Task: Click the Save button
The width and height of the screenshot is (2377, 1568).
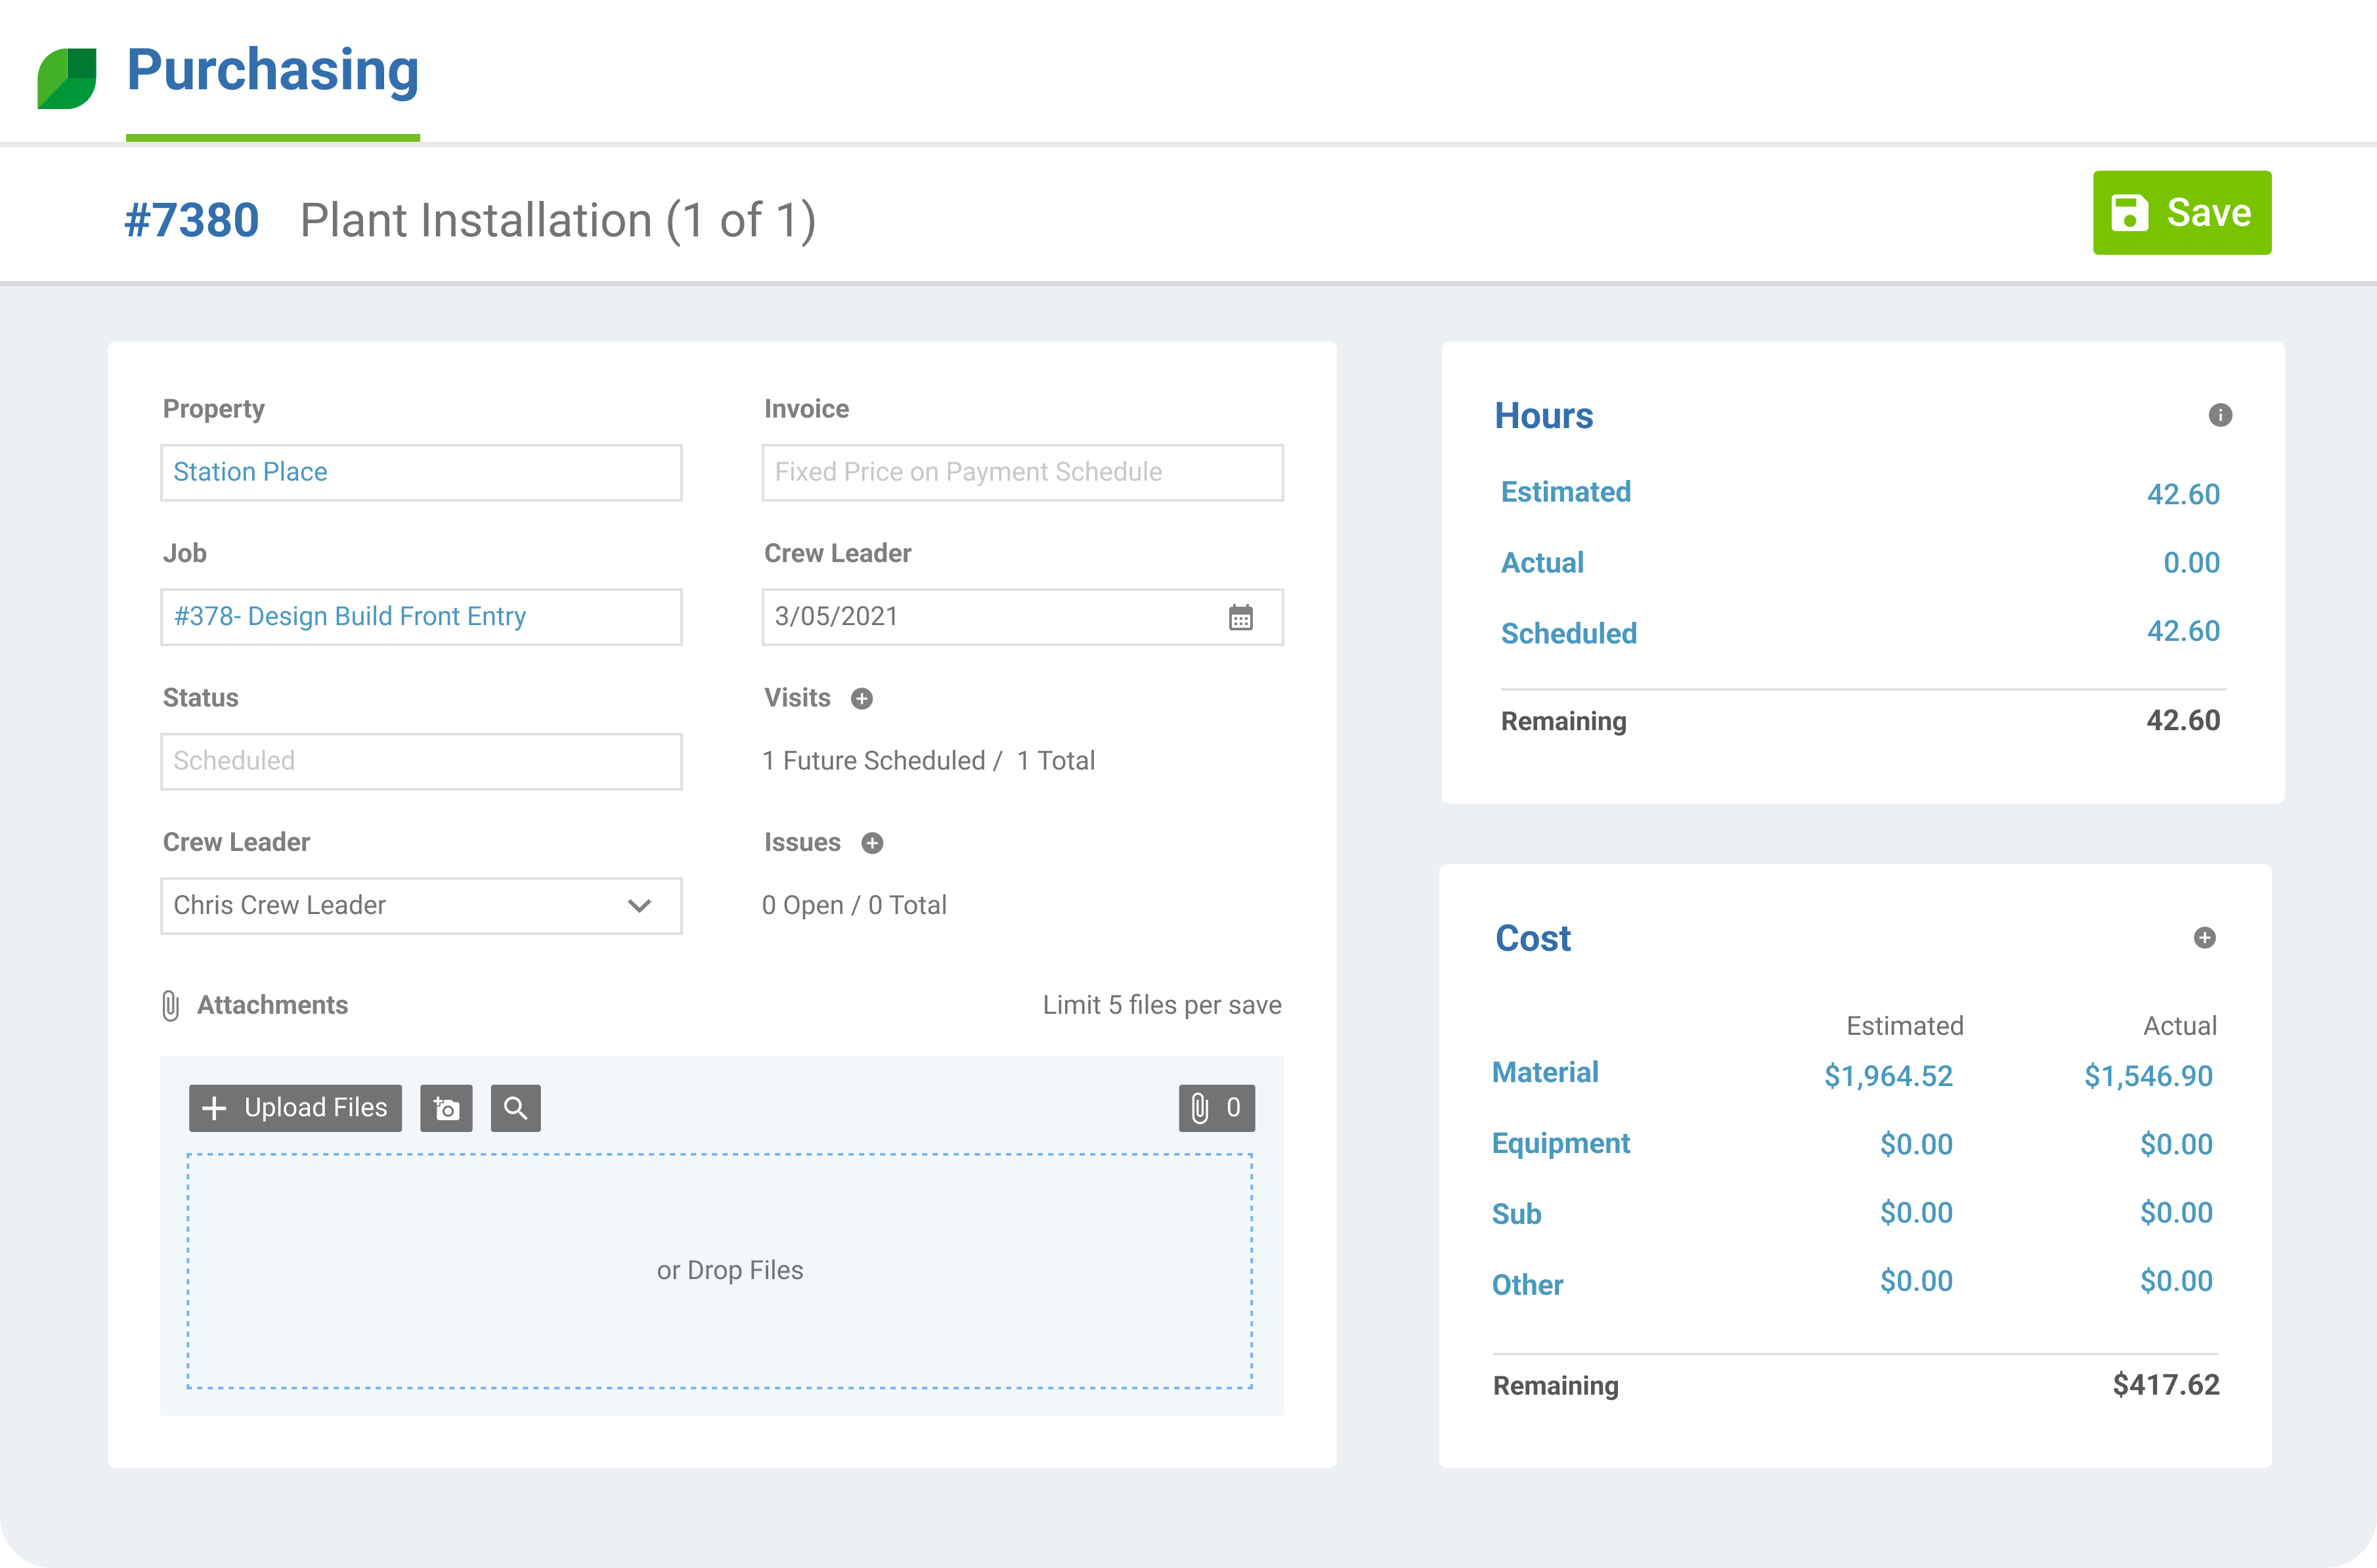Action: coord(2182,212)
